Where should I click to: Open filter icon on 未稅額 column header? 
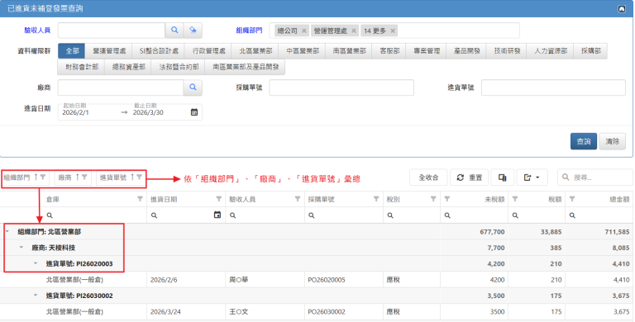pos(447,199)
